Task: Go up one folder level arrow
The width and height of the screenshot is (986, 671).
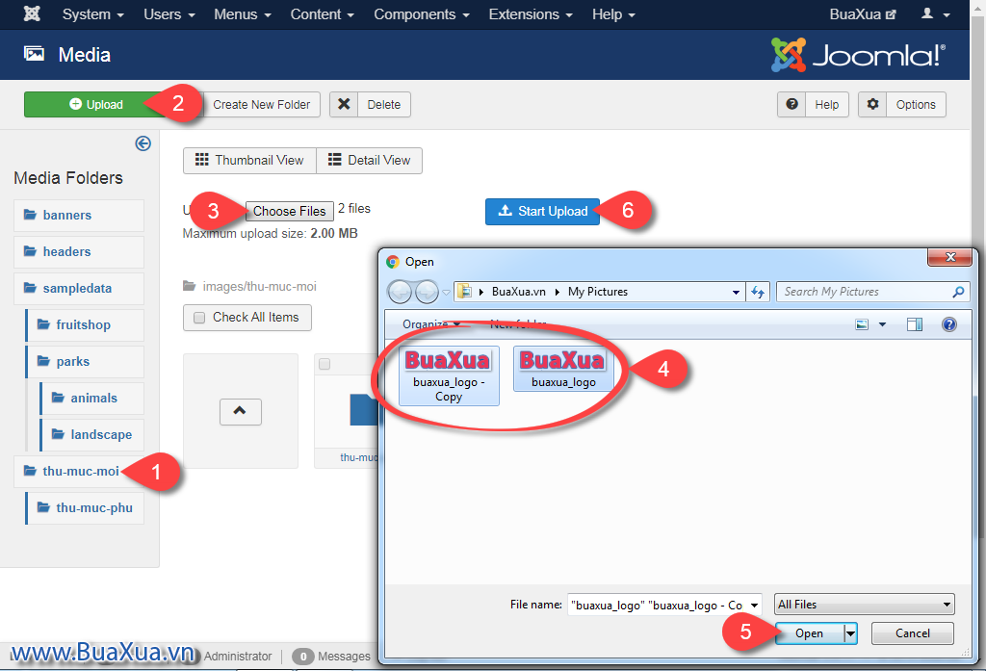Action: click(x=240, y=411)
